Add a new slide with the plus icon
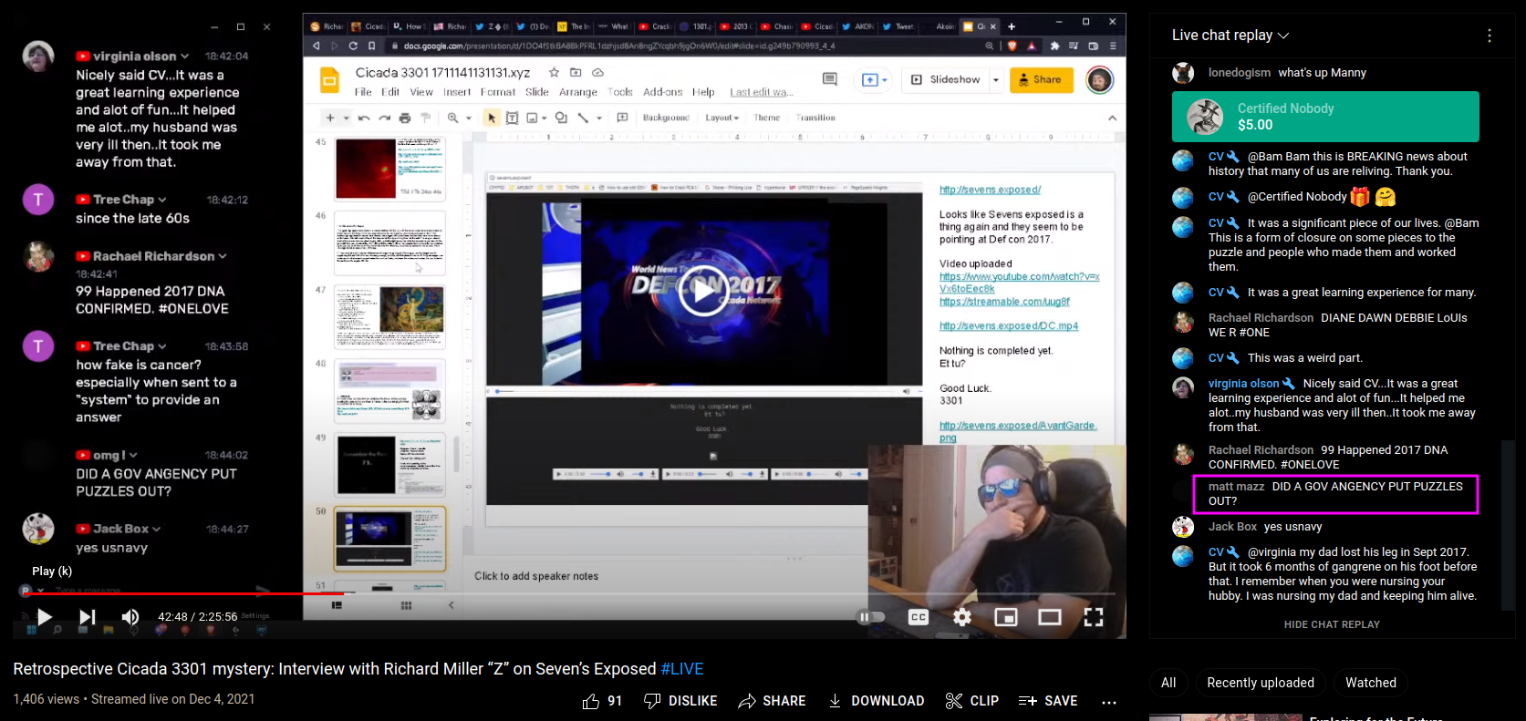1526x721 pixels. (330, 118)
